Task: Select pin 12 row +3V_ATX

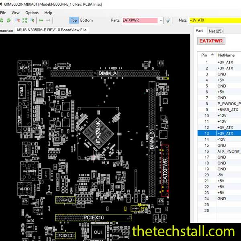Action: (x=219, y=127)
